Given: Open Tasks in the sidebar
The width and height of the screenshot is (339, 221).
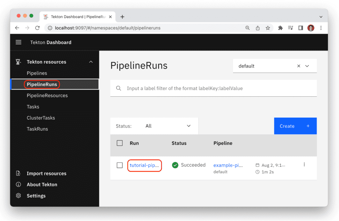Looking at the screenshot, I should 33,107.
